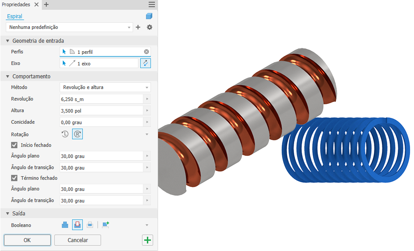
Task: Click Ângulo plano field under Início fechado
Action: click(x=101, y=156)
